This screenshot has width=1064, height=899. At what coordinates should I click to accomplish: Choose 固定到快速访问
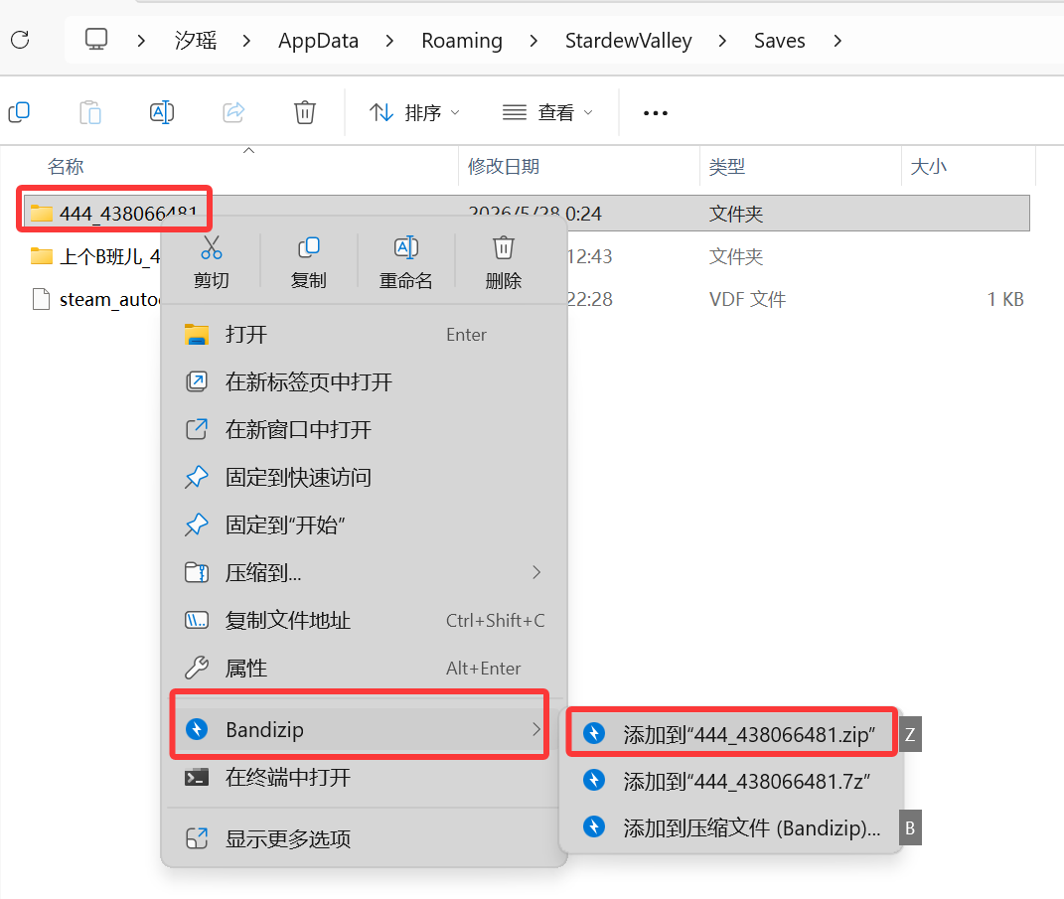364,477
